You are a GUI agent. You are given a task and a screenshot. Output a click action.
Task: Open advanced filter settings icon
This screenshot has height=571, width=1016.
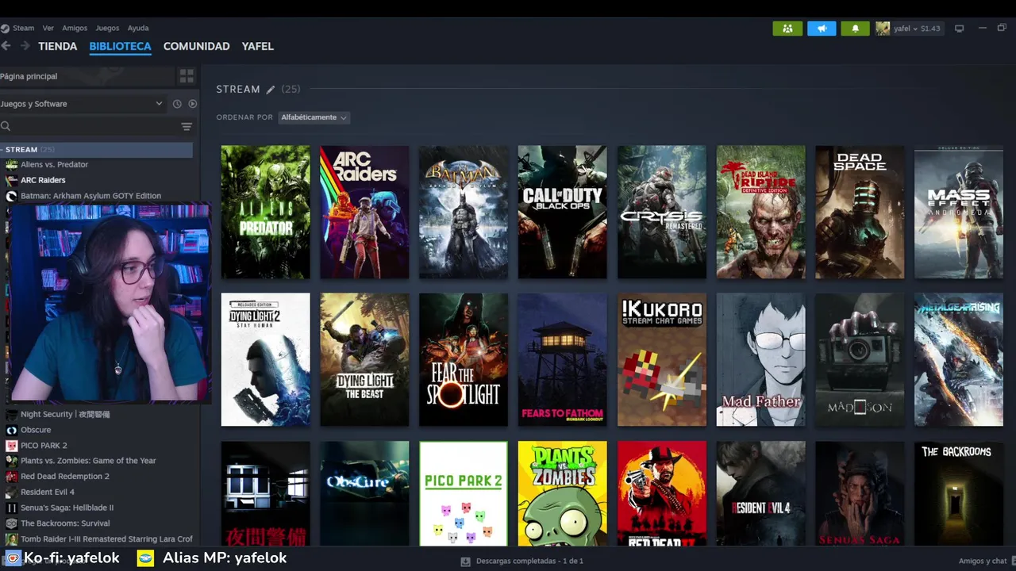(x=187, y=126)
